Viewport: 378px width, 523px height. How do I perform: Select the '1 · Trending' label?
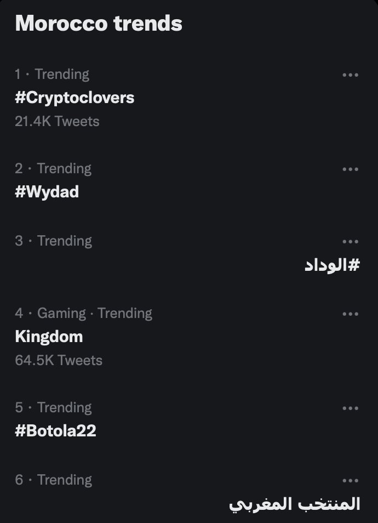[52, 75]
